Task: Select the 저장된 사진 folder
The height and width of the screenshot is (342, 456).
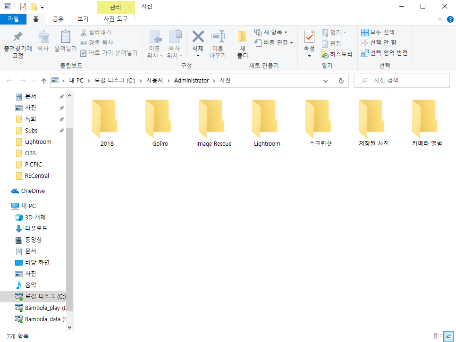Action: pos(374,123)
